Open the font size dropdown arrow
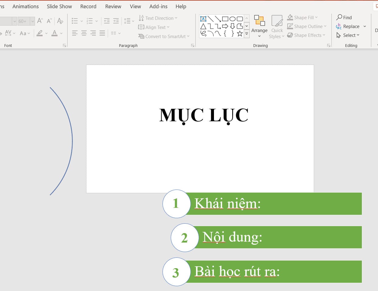Screen dimensions: 378x291 [x=32, y=21]
